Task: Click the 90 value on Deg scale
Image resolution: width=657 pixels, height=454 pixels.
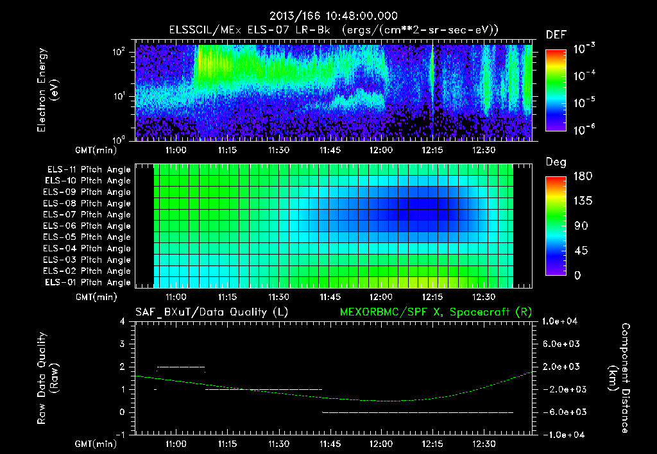Action: pos(581,226)
